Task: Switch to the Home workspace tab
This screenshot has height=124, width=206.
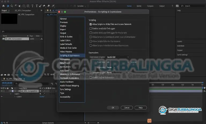Action: [x=129, y=6]
